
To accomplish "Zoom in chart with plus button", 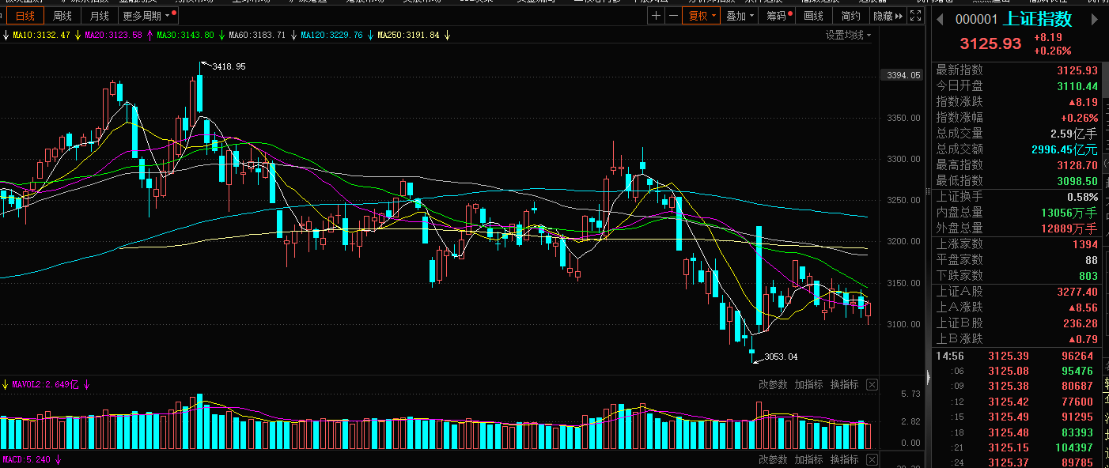I will click(657, 16).
